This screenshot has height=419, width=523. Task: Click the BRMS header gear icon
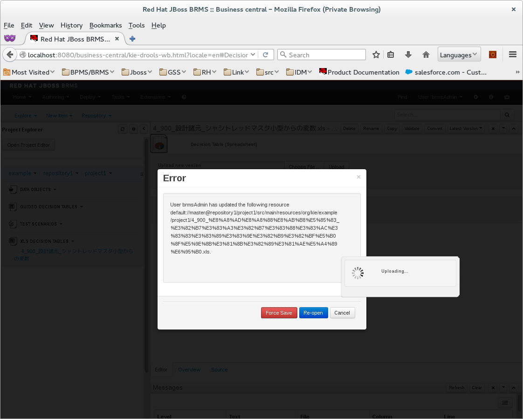[475, 97]
